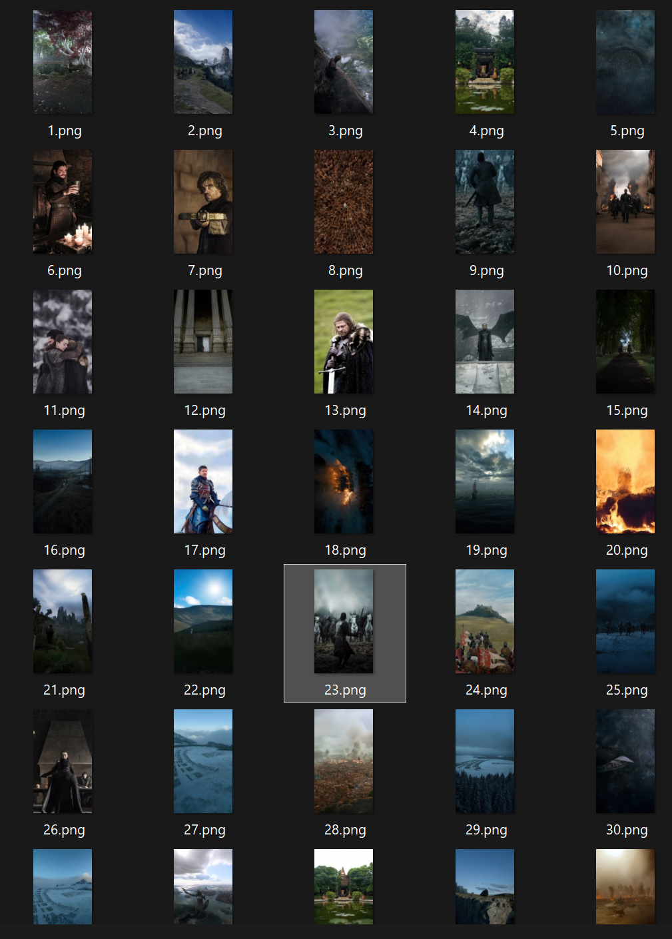Click the file name 17.png
The width and height of the screenshot is (672, 939).
205,551
